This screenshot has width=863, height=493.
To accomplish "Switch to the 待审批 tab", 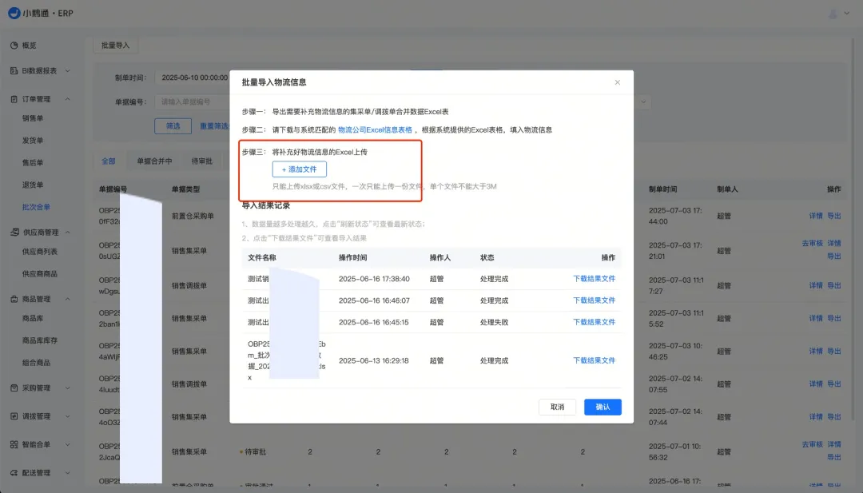I will click(202, 161).
